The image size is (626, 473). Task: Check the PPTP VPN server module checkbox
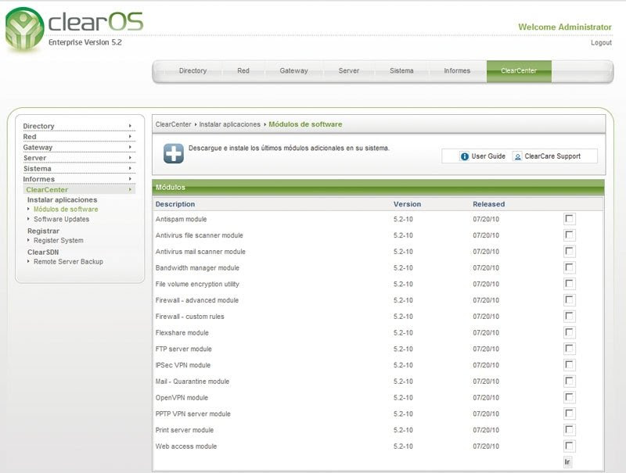[569, 414]
